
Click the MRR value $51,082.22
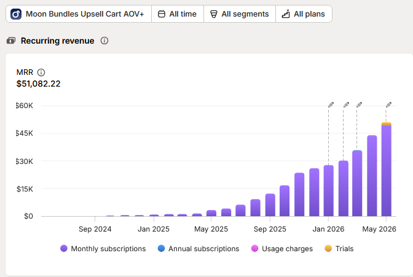tap(39, 84)
